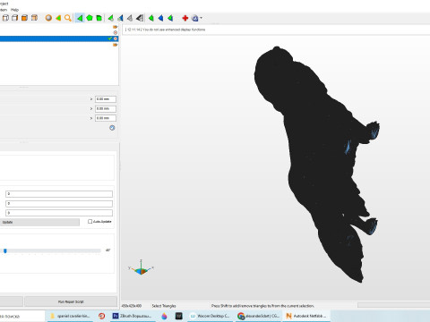Select the half-orange cube view icon
The width and height of the screenshot is (430, 322).
click(x=34, y=18)
